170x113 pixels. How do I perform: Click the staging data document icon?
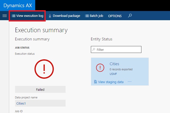95,82
